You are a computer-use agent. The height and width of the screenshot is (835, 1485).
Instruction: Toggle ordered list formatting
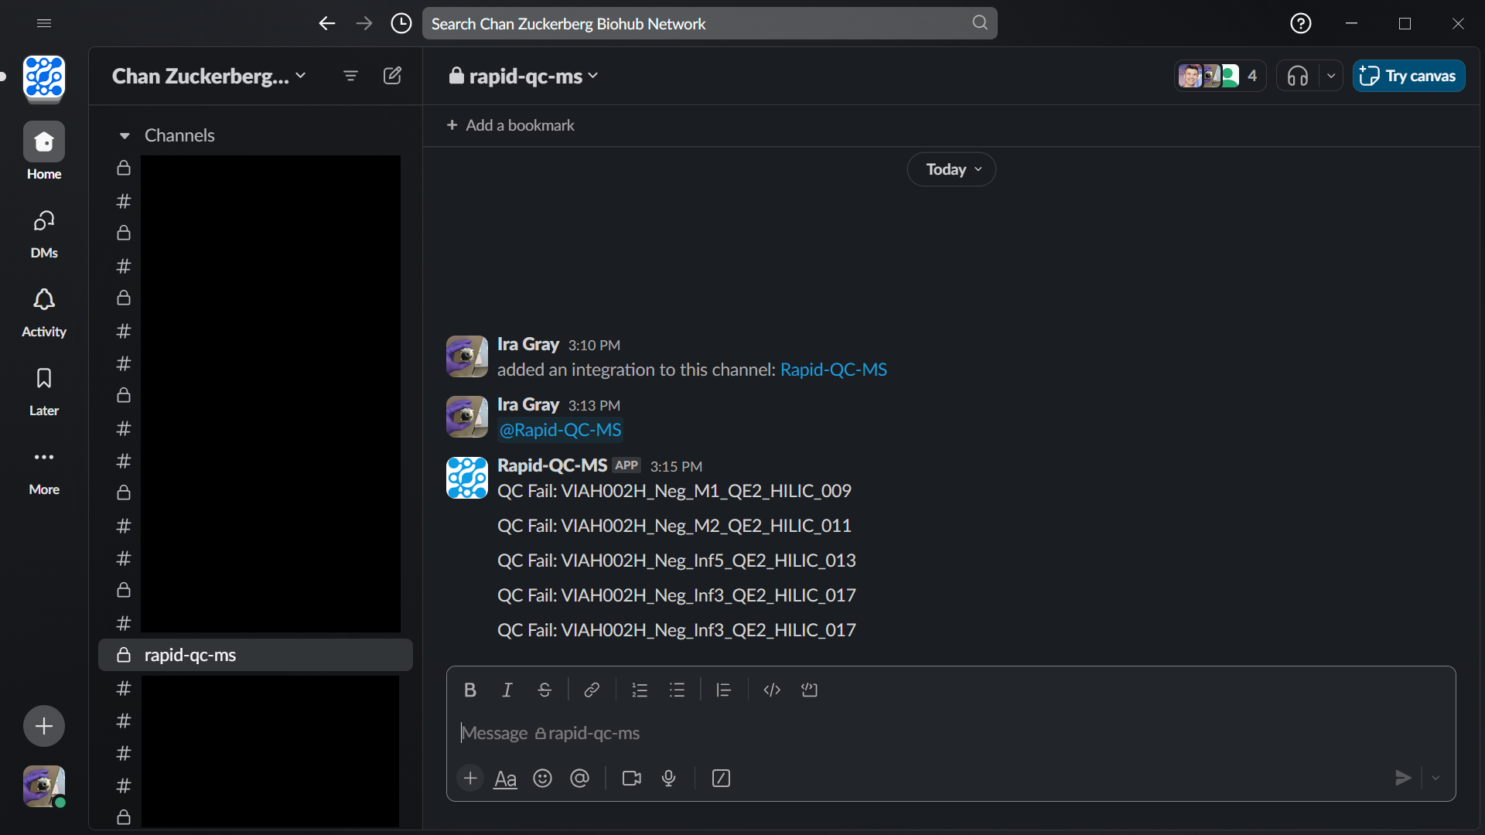(640, 690)
